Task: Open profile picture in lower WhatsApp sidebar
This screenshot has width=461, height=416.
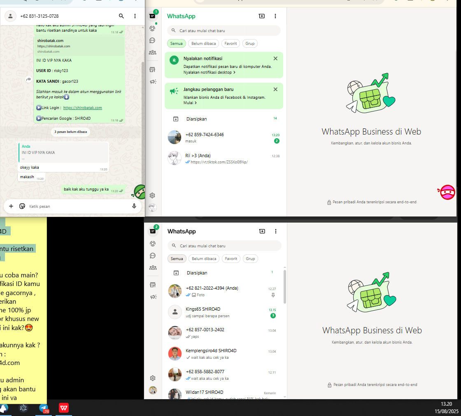Action: [153, 390]
